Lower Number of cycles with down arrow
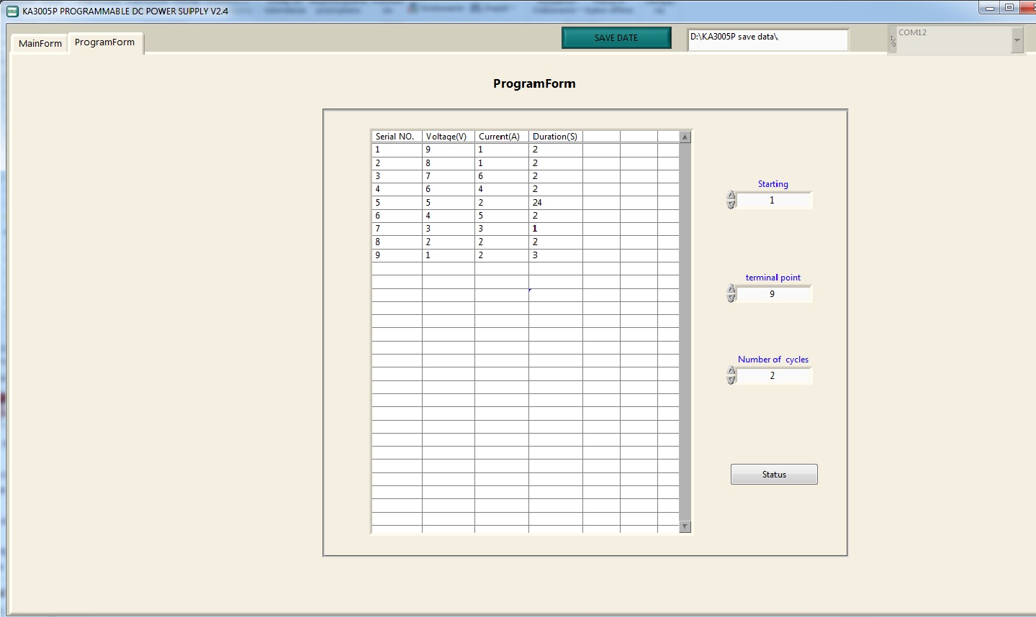The height and width of the screenshot is (617, 1036). (x=731, y=380)
